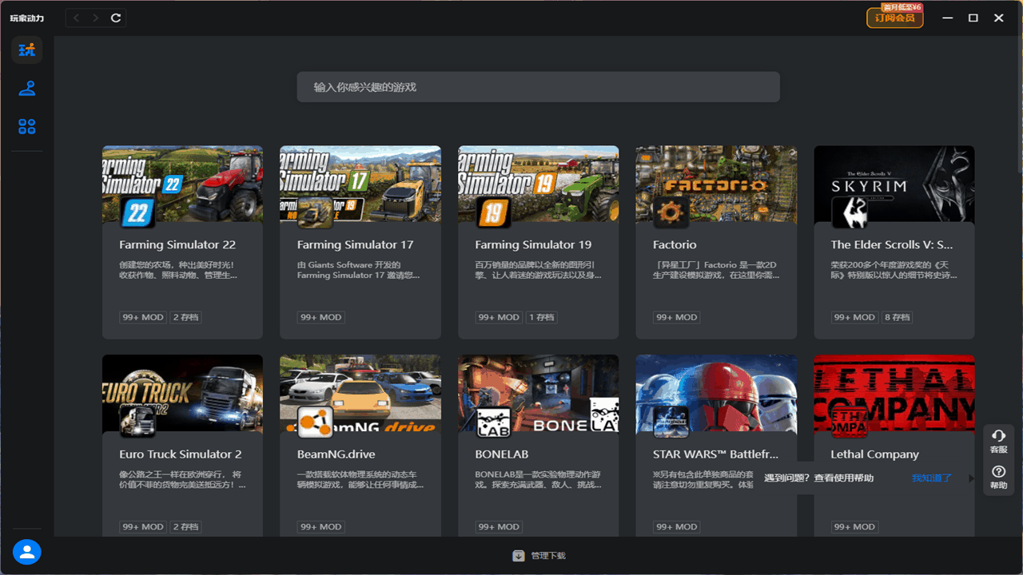The image size is (1023, 575).
Task: Dismiss the help tip with 我知道了
Action: (x=932, y=478)
